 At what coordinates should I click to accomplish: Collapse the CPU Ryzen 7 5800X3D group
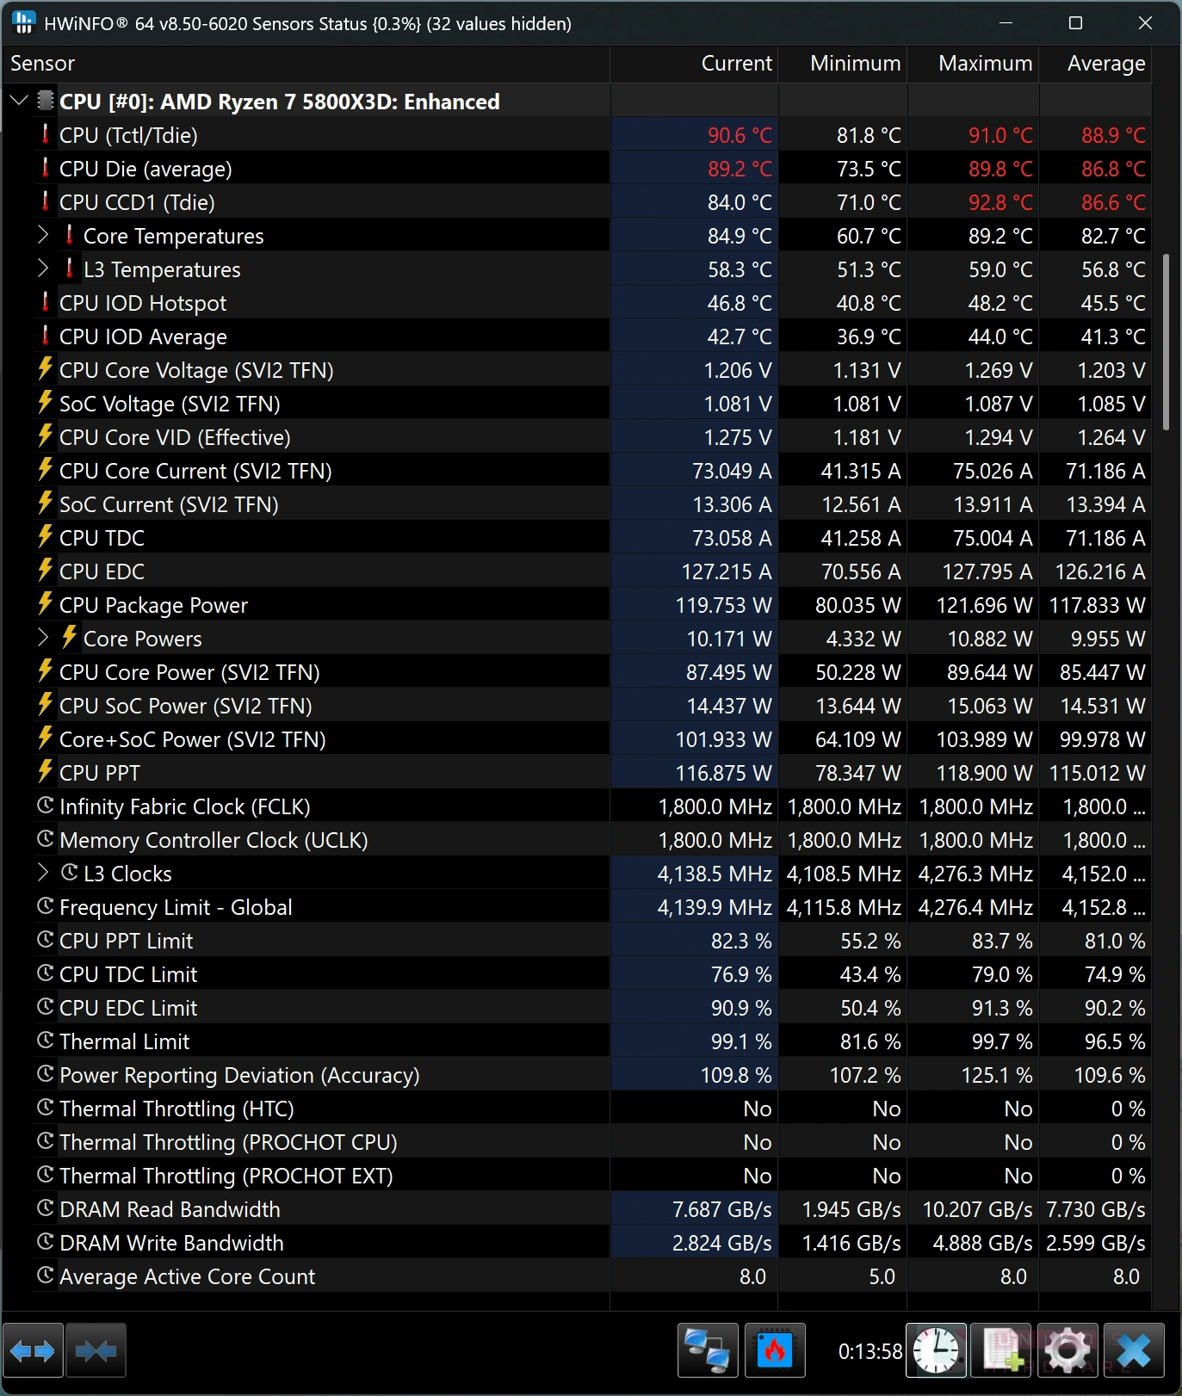19,101
